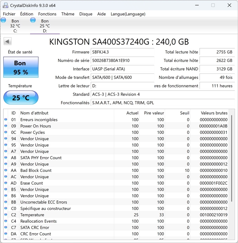Click the Lettre de lecteur field D:
This screenshot has height=243, width=238.
click(x=122, y=86)
